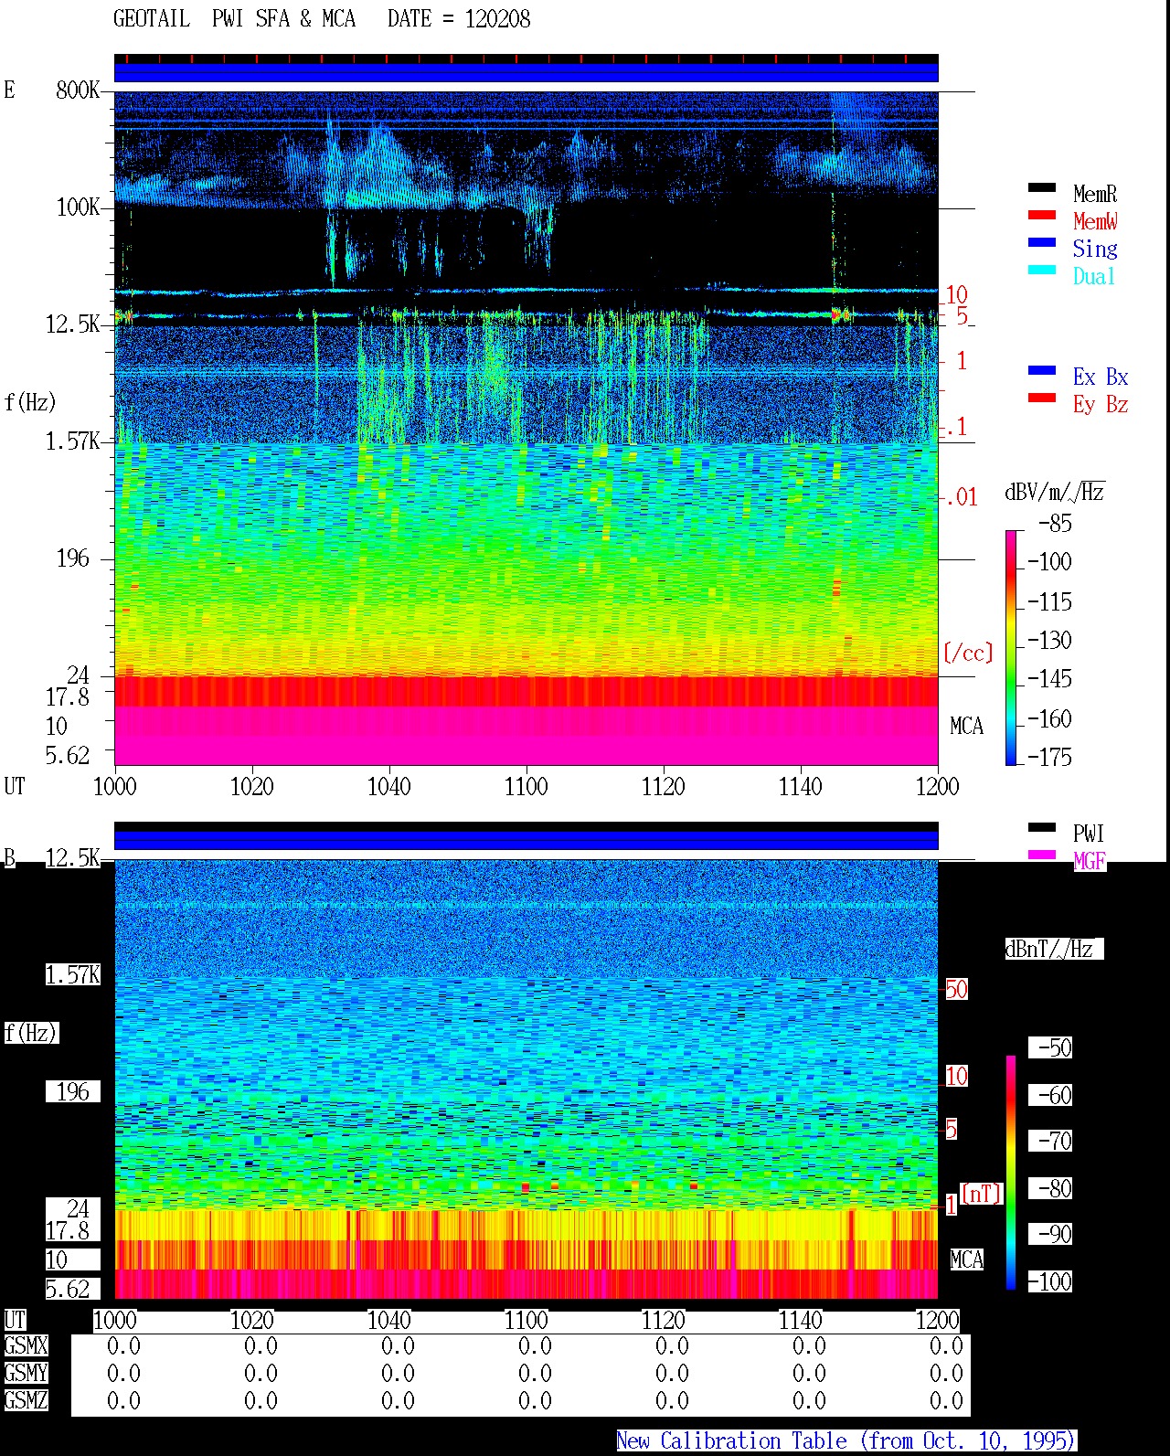Select the GSMY value under 1100
Viewport: 1170px width, 1456px height.
tap(535, 1374)
